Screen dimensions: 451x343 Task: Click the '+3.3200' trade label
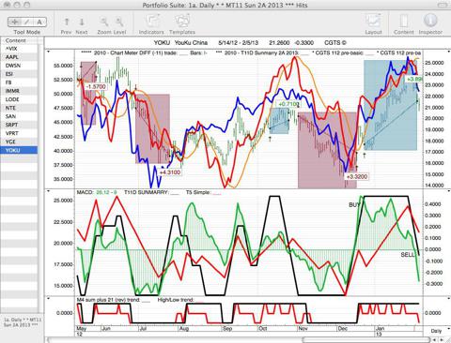coord(357,176)
